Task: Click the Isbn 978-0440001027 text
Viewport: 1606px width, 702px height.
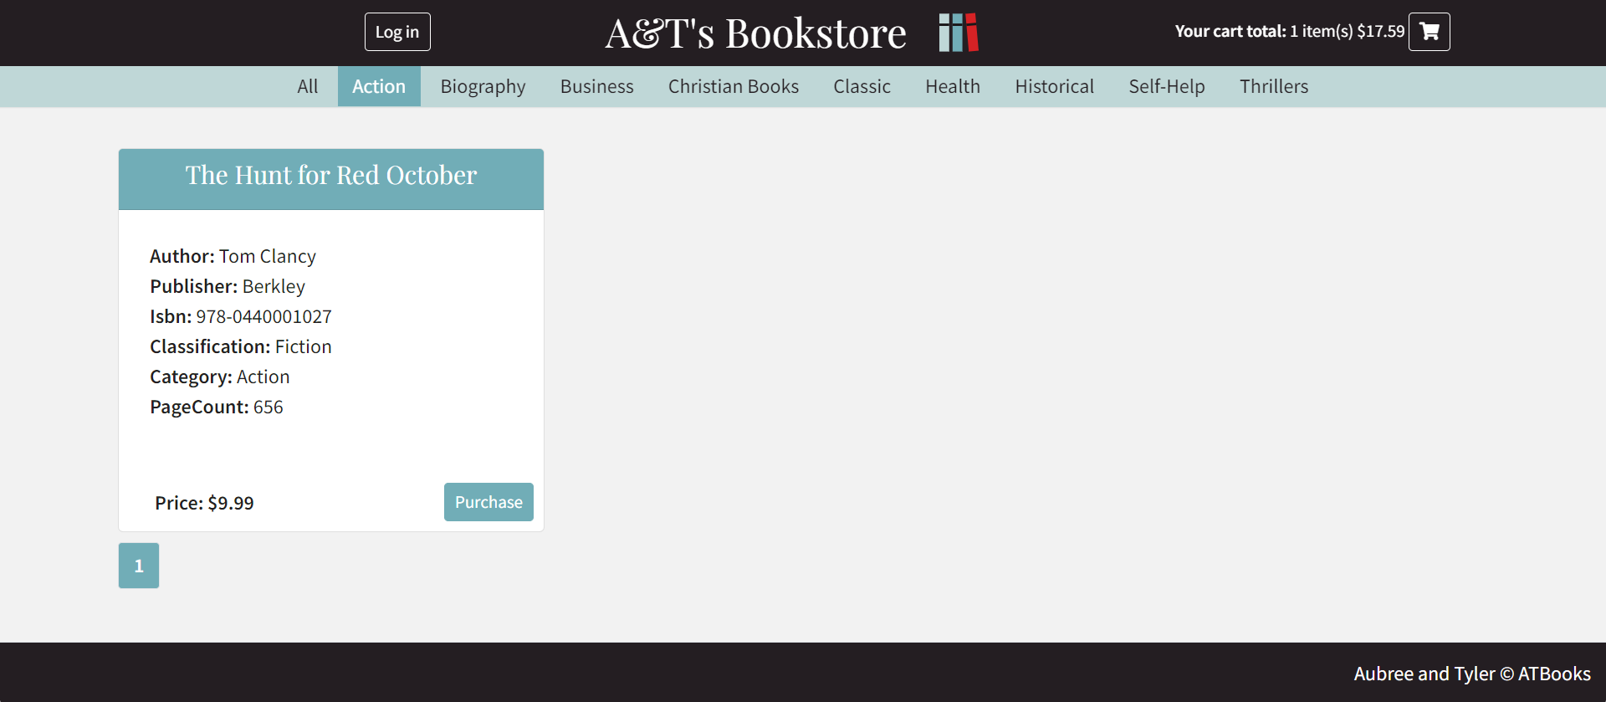Action: click(241, 316)
